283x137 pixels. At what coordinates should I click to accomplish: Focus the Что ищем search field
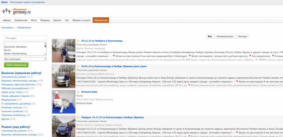[x=25, y=38]
